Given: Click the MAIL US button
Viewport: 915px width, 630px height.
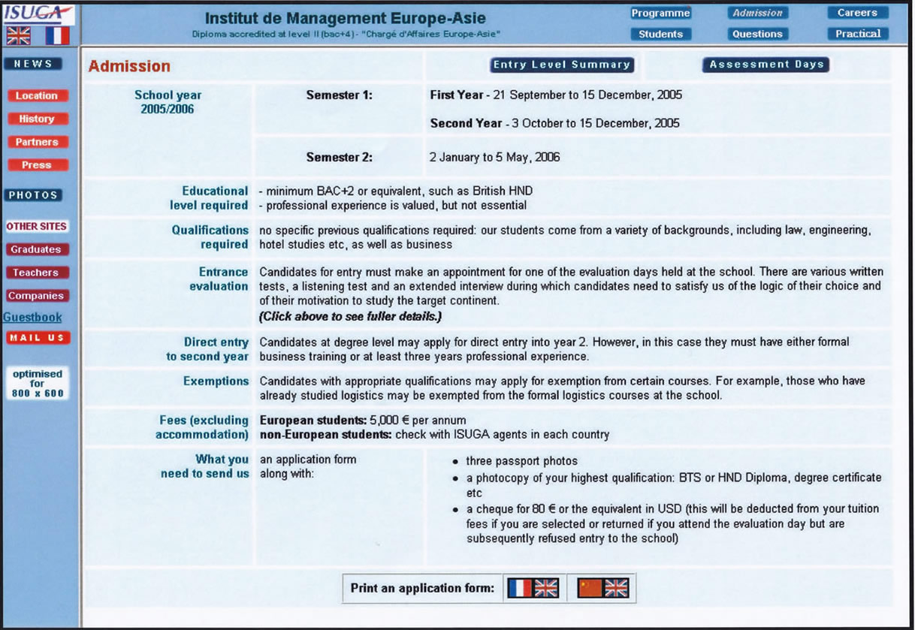Looking at the screenshot, I should tap(37, 338).
